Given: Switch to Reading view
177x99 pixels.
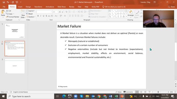Looking at the screenshot, I should click(145, 92).
